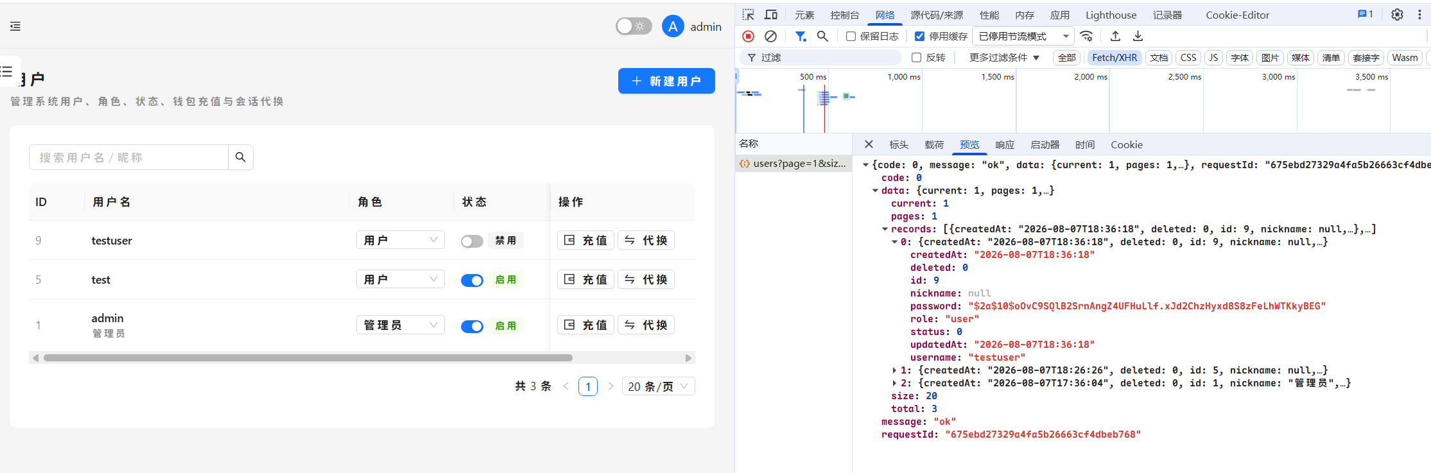
Task: Open the console messages issue badge
Action: [1365, 14]
